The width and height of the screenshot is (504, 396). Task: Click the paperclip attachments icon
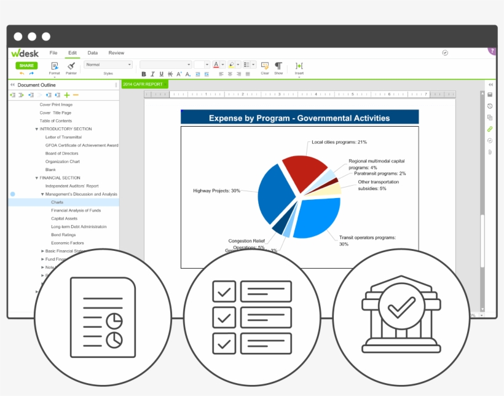pyautogui.click(x=489, y=151)
